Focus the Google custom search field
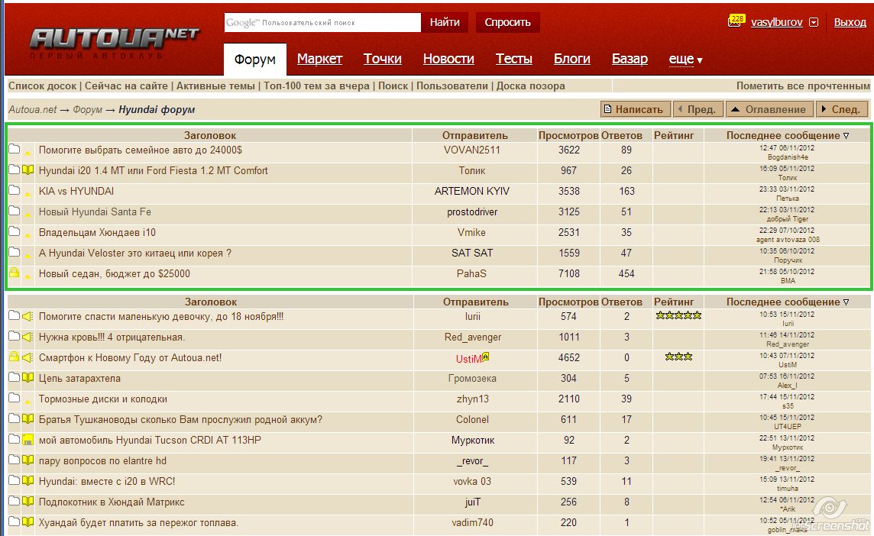Viewport: 874px width, 536px height. 322,23
